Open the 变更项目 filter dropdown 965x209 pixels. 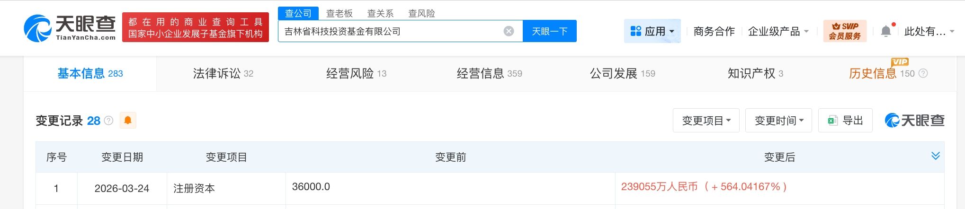pos(706,121)
